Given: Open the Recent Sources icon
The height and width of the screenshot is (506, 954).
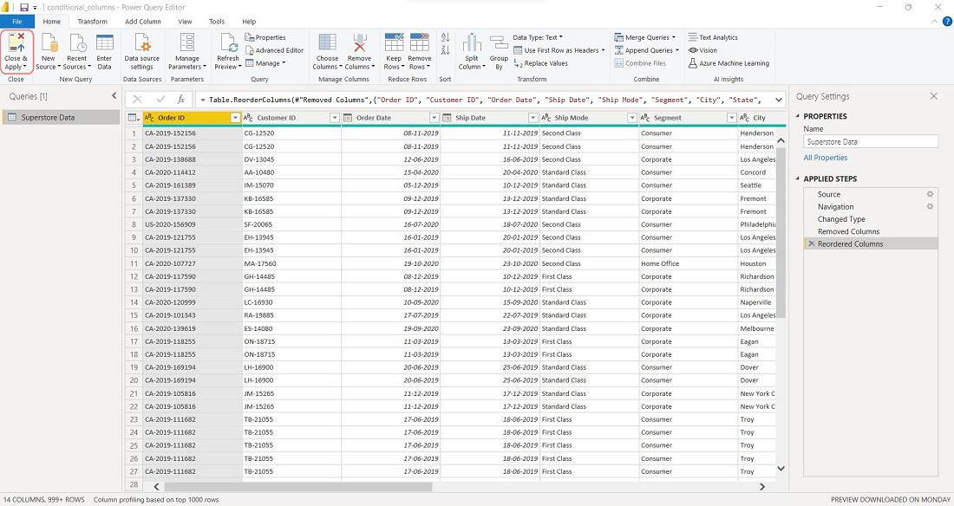Looking at the screenshot, I should (x=77, y=43).
